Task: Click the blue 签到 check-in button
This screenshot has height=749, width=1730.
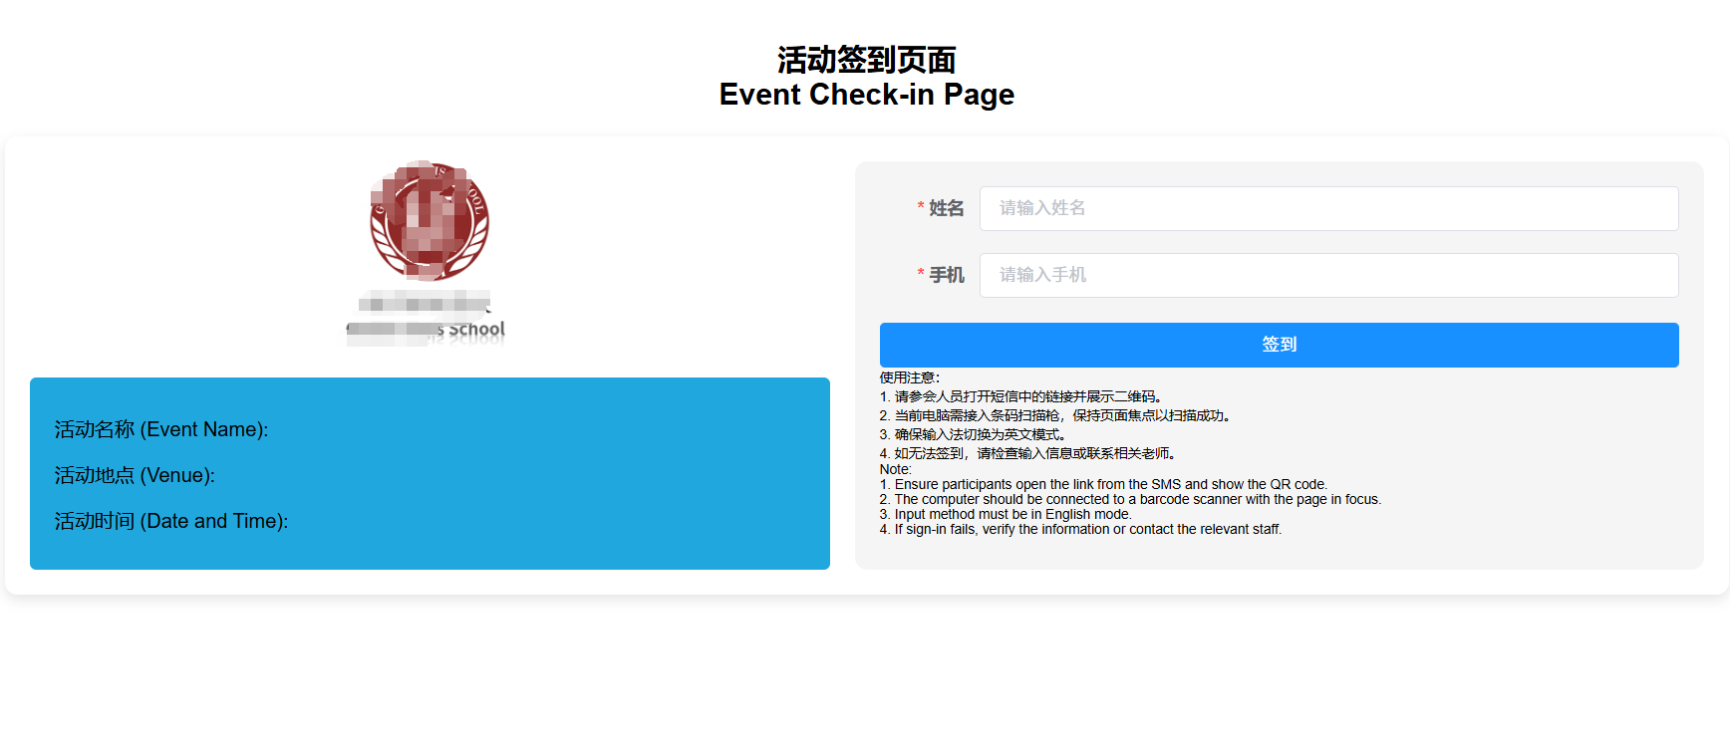Action: coord(1279,345)
